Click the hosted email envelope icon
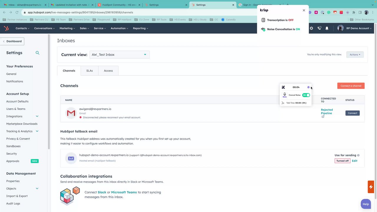The width and height of the screenshot is (377, 212). coord(71,158)
